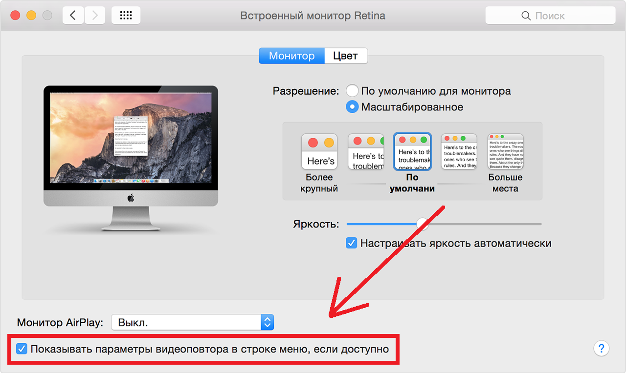Choose the Больше места scaling thumbnail
Image resolution: width=626 pixels, height=373 pixels.
click(x=506, y=152)
